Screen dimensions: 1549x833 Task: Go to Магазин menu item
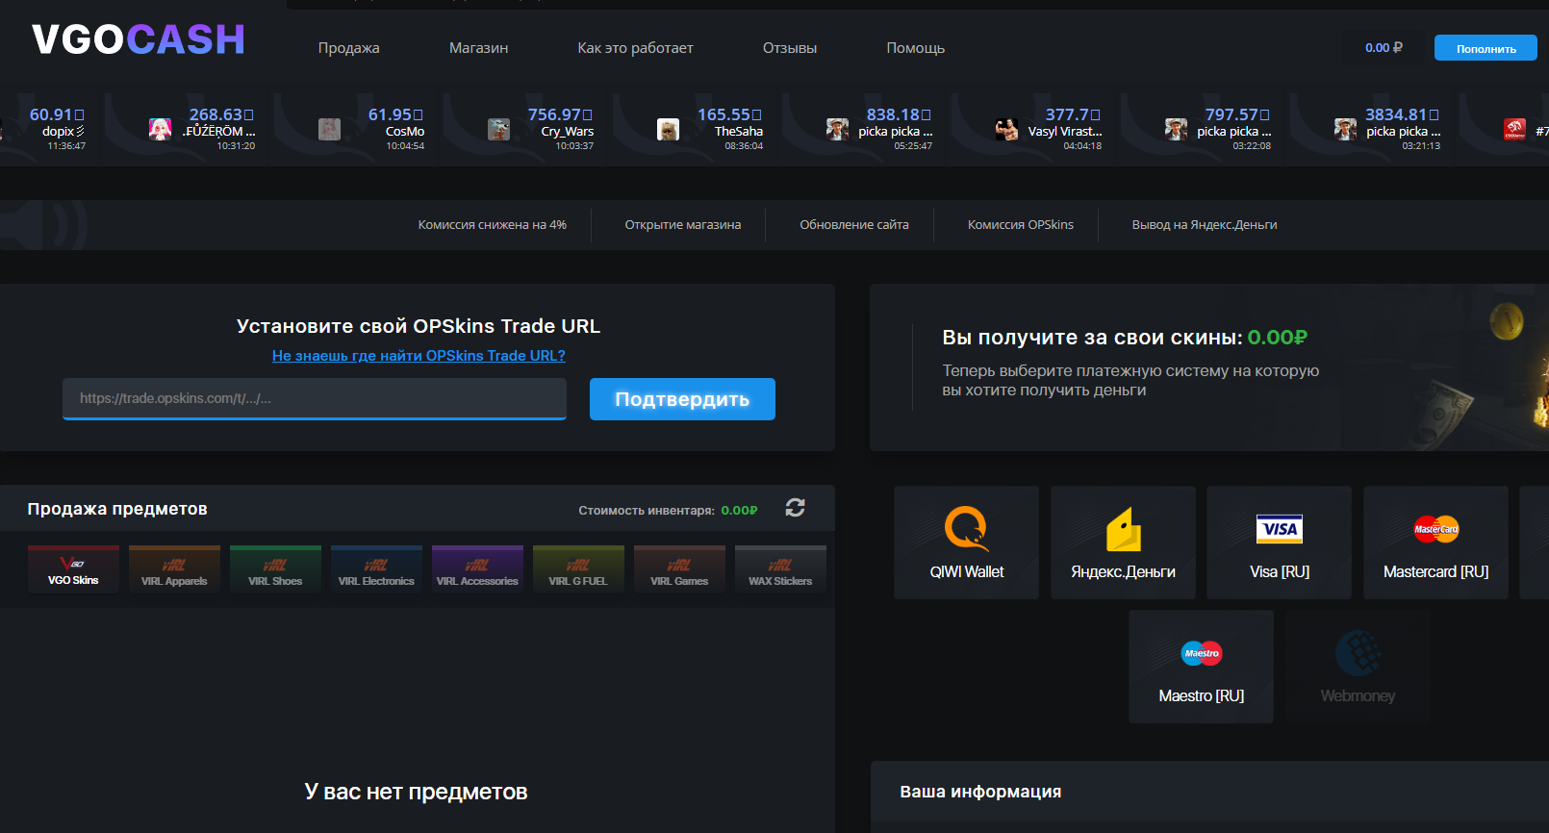coord(478,48)
